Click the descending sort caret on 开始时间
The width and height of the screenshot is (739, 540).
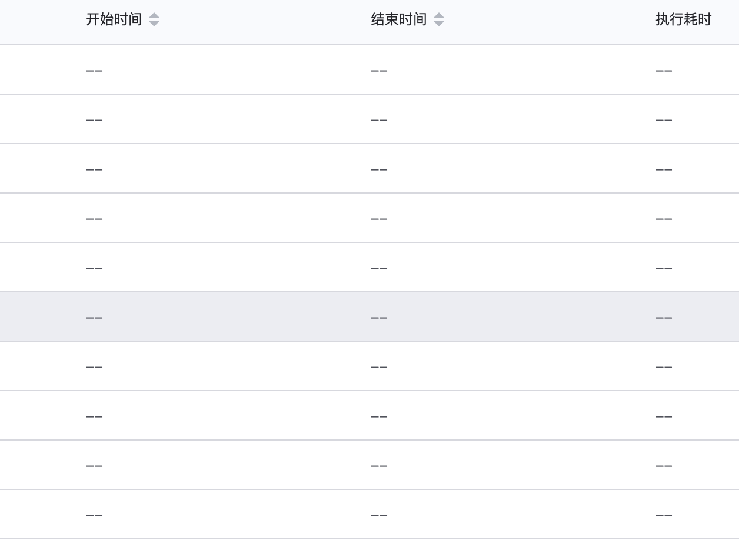point(154,23)
